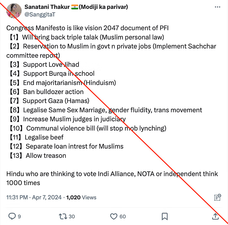Click the @SanggitaT handle
Viewport: 228px width, 225px height.
click(38, 14)
